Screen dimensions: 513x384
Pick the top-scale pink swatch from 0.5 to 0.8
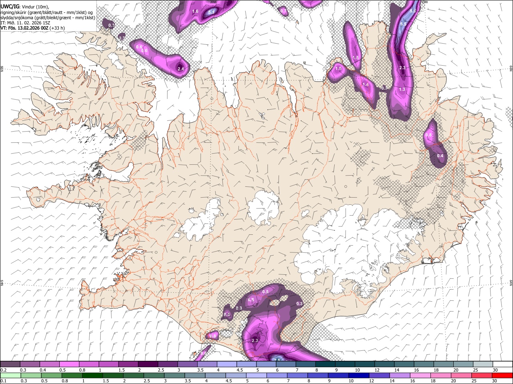pos(69,364)
